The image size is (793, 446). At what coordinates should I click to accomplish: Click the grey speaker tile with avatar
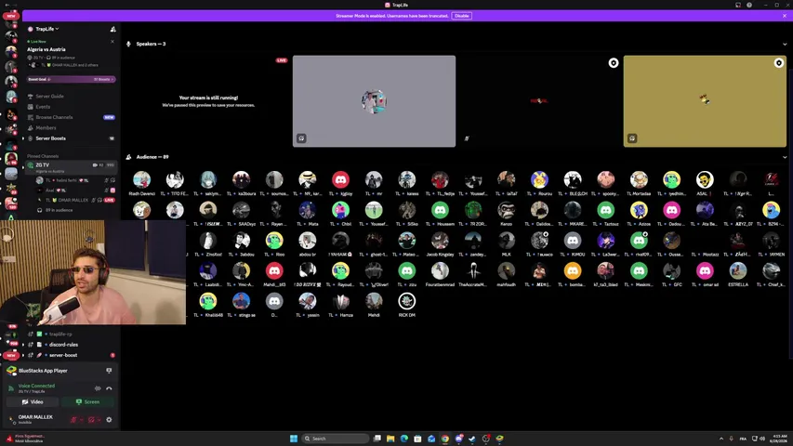375,101
